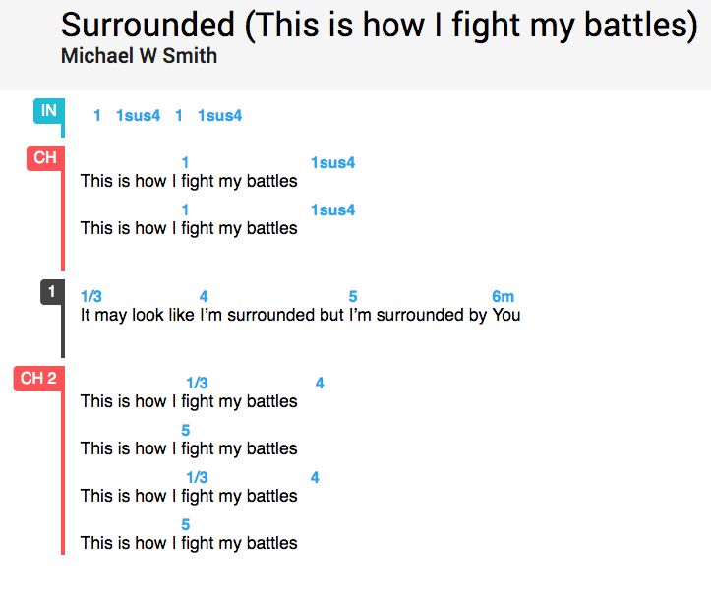
Task: Select the dark verse 1 section tag
Action: (52, 292)
